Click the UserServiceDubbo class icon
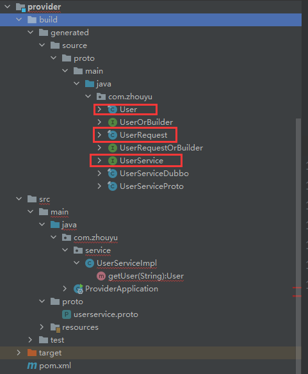This screenshot has width=308, height=374. point(112,174)
